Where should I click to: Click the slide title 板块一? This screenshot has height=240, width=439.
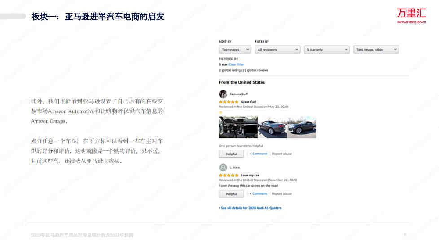tap(98, 17)
